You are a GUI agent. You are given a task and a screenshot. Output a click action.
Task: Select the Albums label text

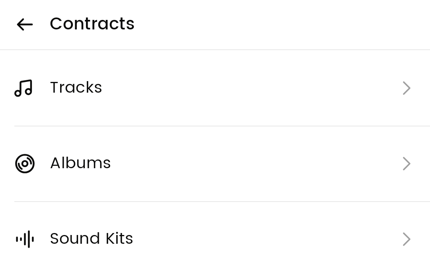(x=80, y=163)
